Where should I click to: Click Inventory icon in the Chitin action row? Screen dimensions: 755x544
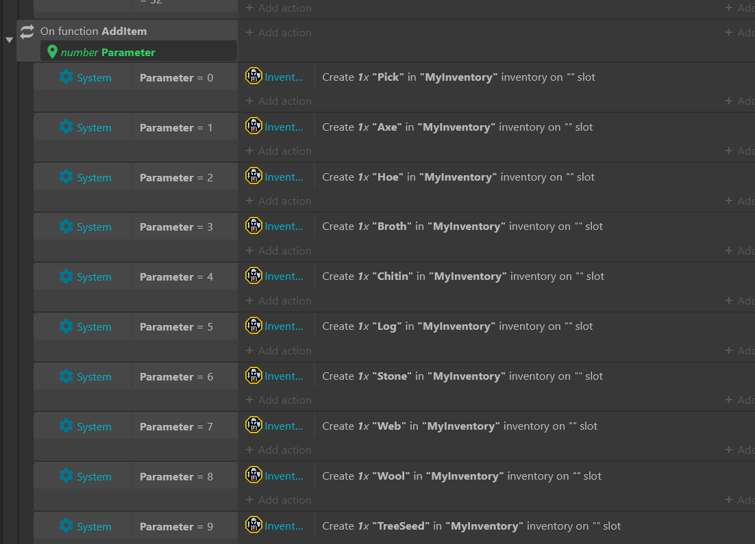[x=253, y=276]
